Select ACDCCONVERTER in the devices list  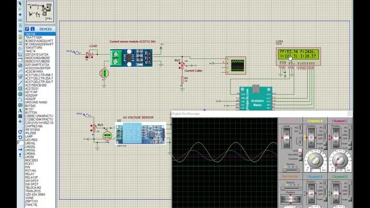(x=38, y=68)
